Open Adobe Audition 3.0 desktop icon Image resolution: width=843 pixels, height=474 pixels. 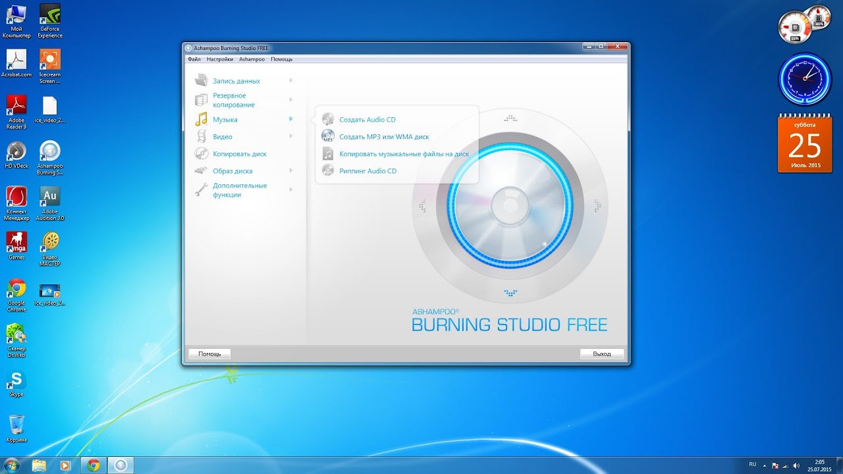(x=50, y=204)
